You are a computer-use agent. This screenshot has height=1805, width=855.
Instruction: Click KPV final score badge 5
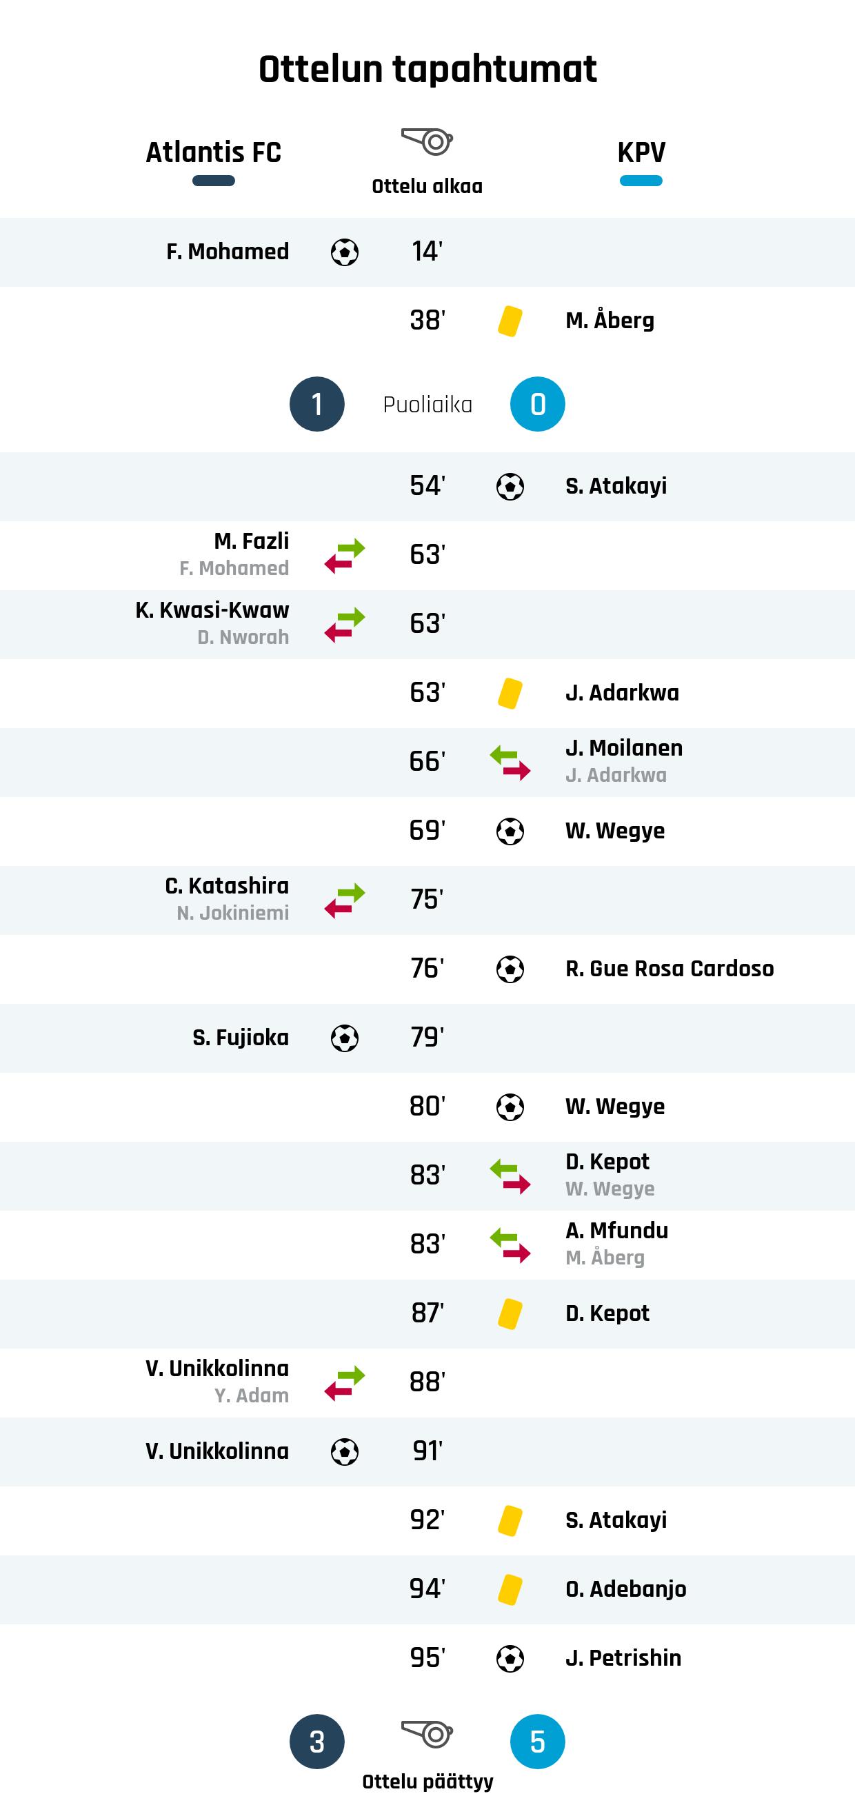tap(538, 1742)
